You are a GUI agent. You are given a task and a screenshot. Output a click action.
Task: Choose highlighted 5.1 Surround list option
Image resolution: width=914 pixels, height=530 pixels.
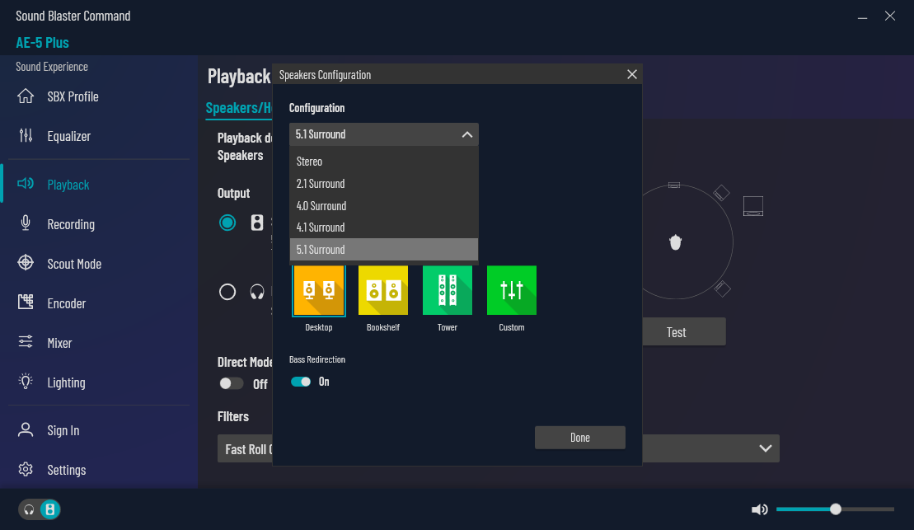click(383, 250)
